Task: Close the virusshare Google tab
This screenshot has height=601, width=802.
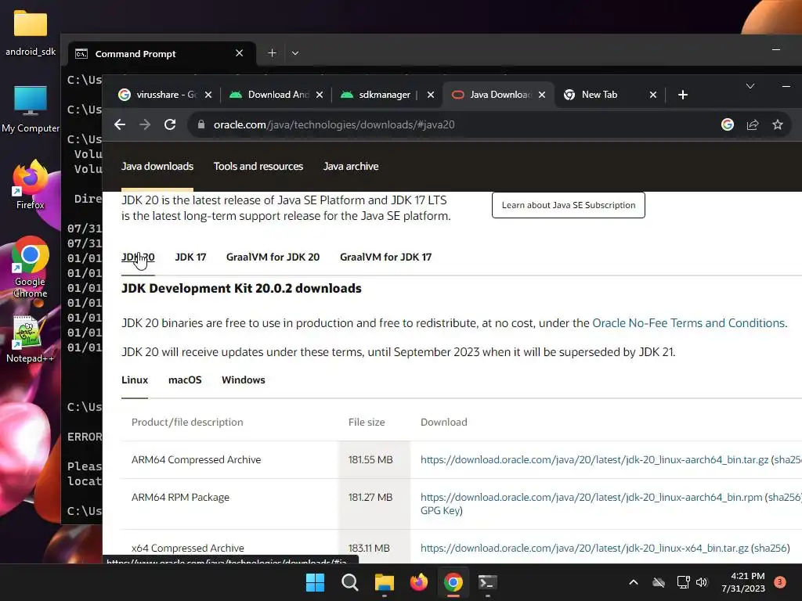Action: (208, 95)
